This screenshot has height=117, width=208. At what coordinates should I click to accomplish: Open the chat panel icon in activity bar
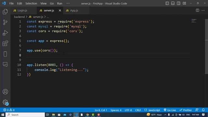point(5,64)
